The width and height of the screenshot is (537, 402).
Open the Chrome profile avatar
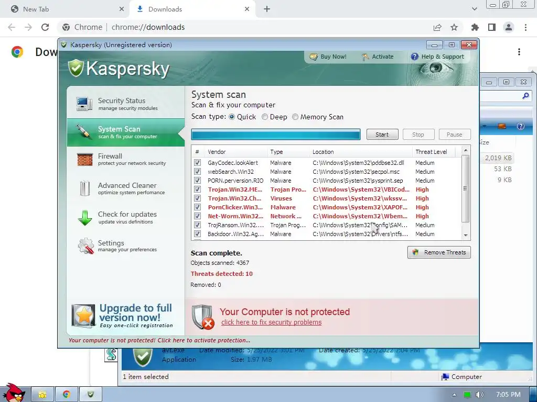click(509, 27)
